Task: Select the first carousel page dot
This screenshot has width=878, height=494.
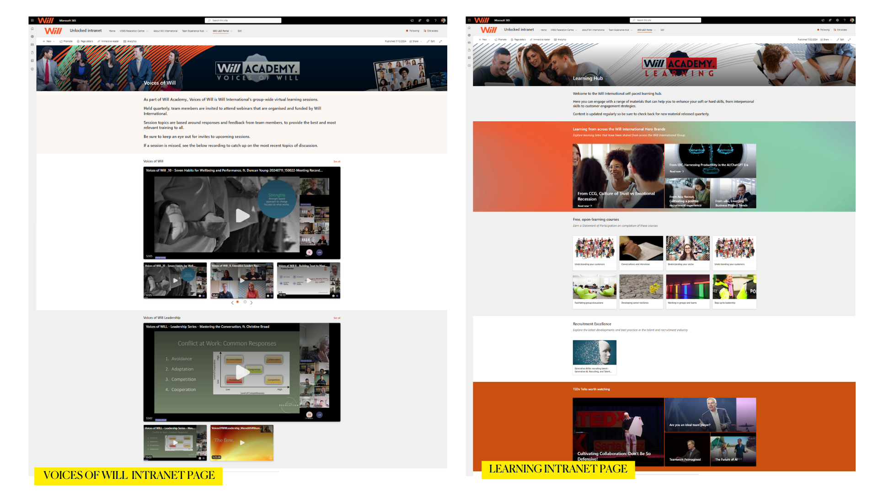Action: click(238, 302)
